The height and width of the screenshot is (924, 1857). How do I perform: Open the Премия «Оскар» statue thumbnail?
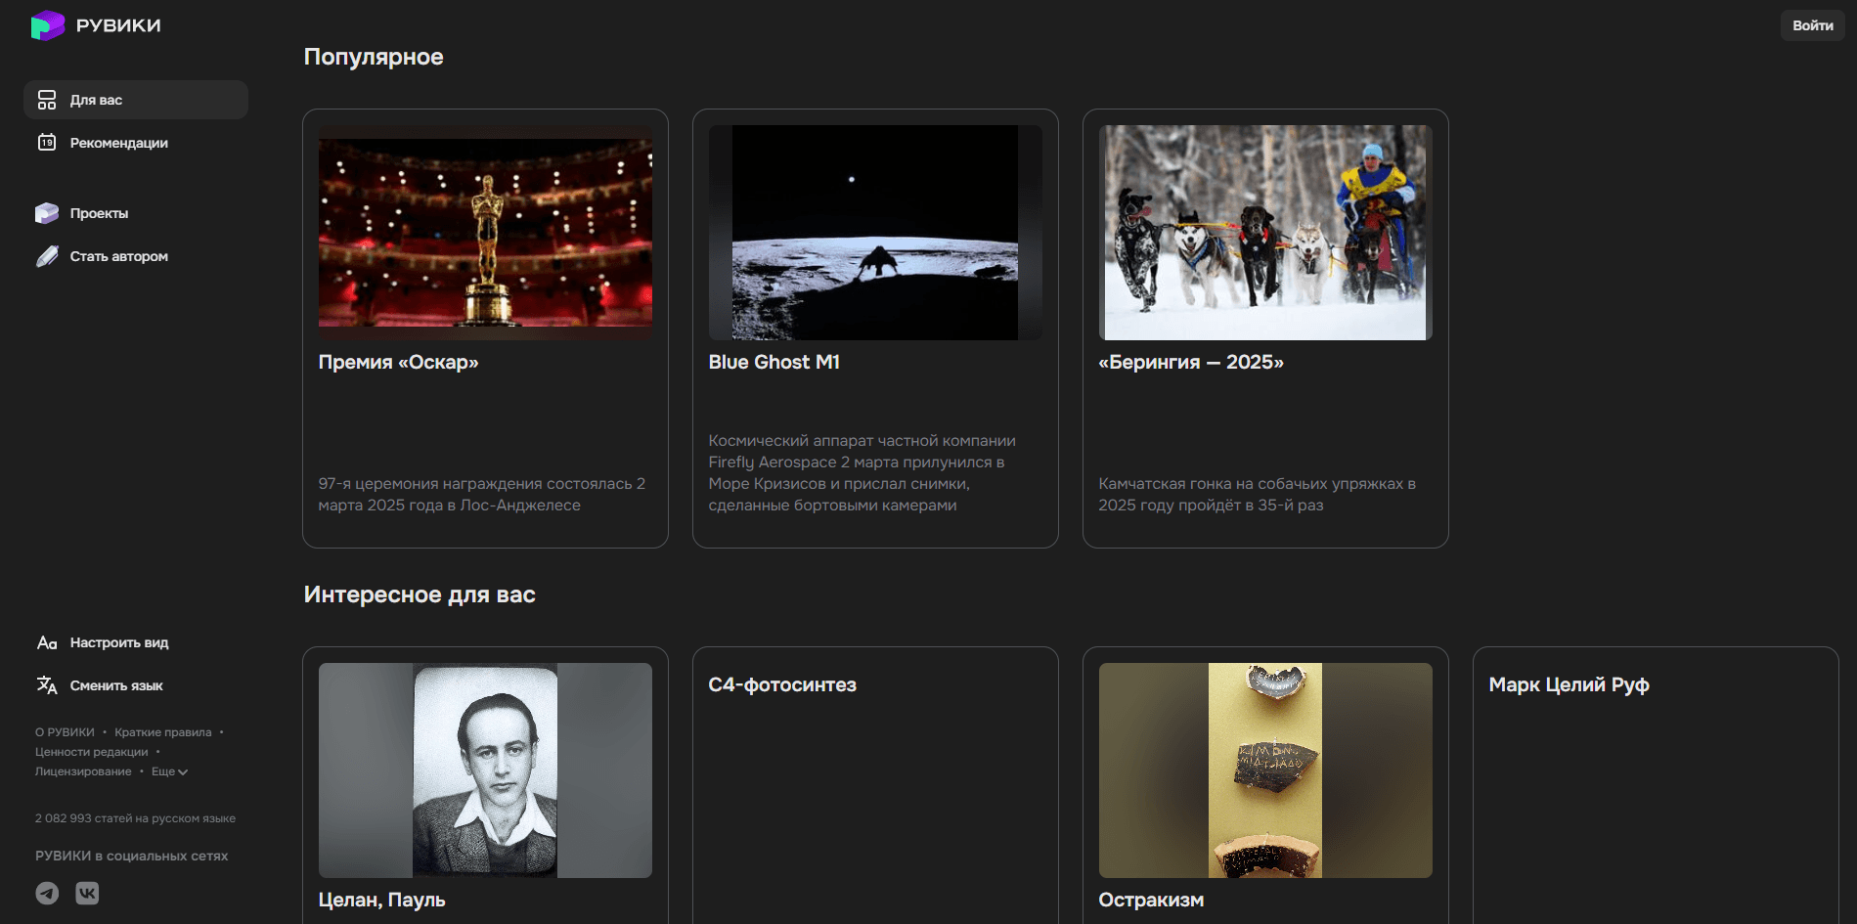click(485, 233)
